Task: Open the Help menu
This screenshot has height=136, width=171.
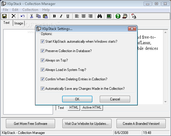Action: coord(46,10)
